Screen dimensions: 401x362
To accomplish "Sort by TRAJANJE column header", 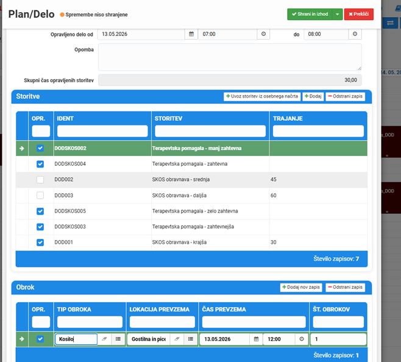I will [x=288, y=118].
